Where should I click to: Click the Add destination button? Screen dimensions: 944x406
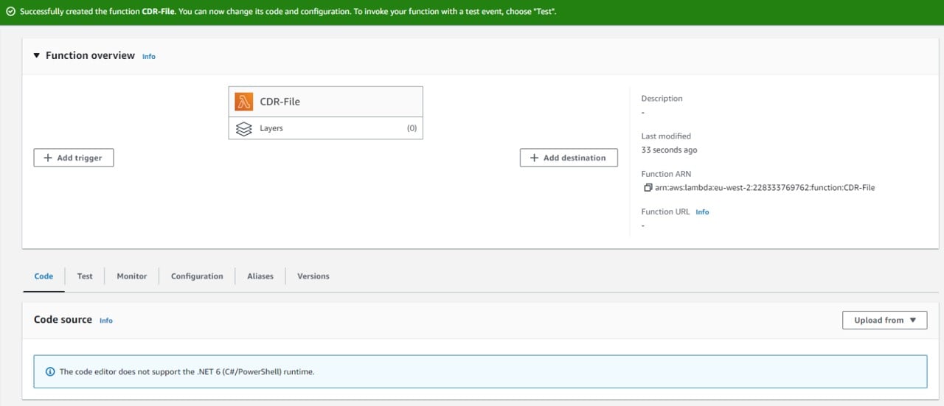pyautogui.click(x=569, y=158)
